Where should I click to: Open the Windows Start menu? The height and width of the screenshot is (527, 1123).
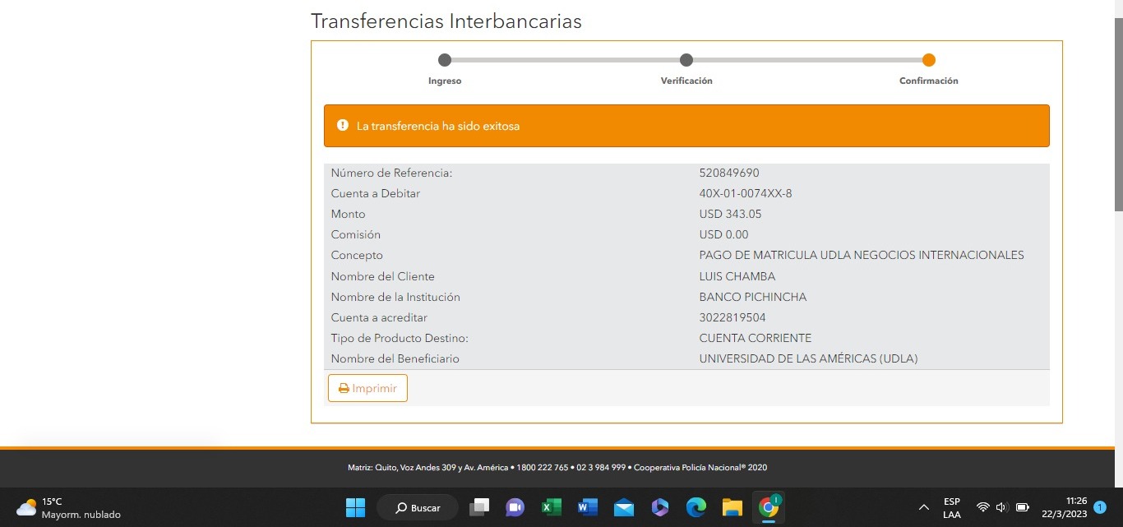pos(355,507)
